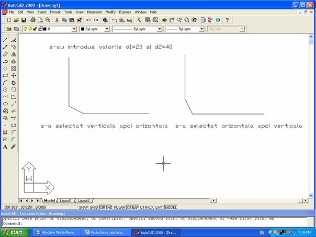The height and width of the screenshot is (237, 316).
Task: Click the Help question mark icon
Action: tap(227, 20)
